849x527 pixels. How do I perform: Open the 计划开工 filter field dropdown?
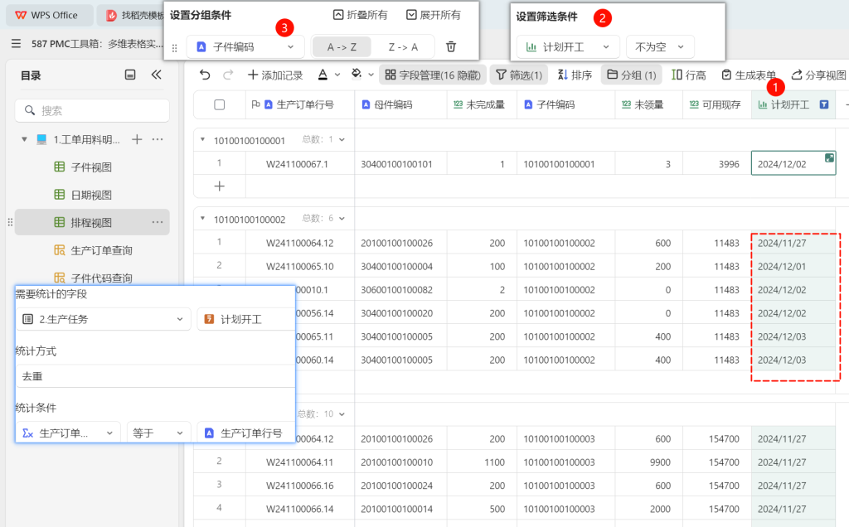(568, 47)
